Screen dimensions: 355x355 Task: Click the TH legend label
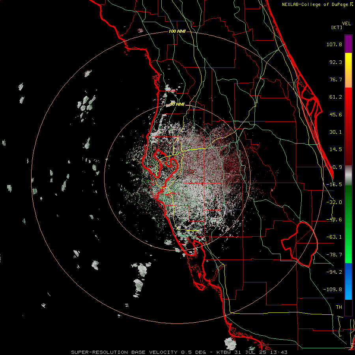339,307
